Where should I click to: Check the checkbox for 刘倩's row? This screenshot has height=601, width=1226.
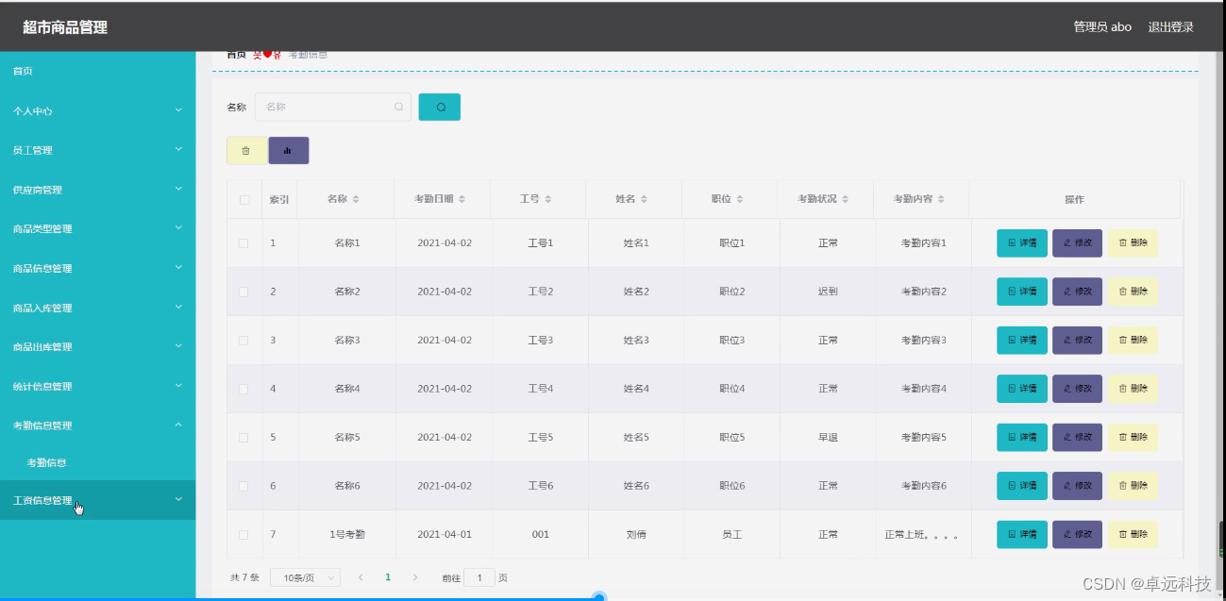click(x=244, y=534)
